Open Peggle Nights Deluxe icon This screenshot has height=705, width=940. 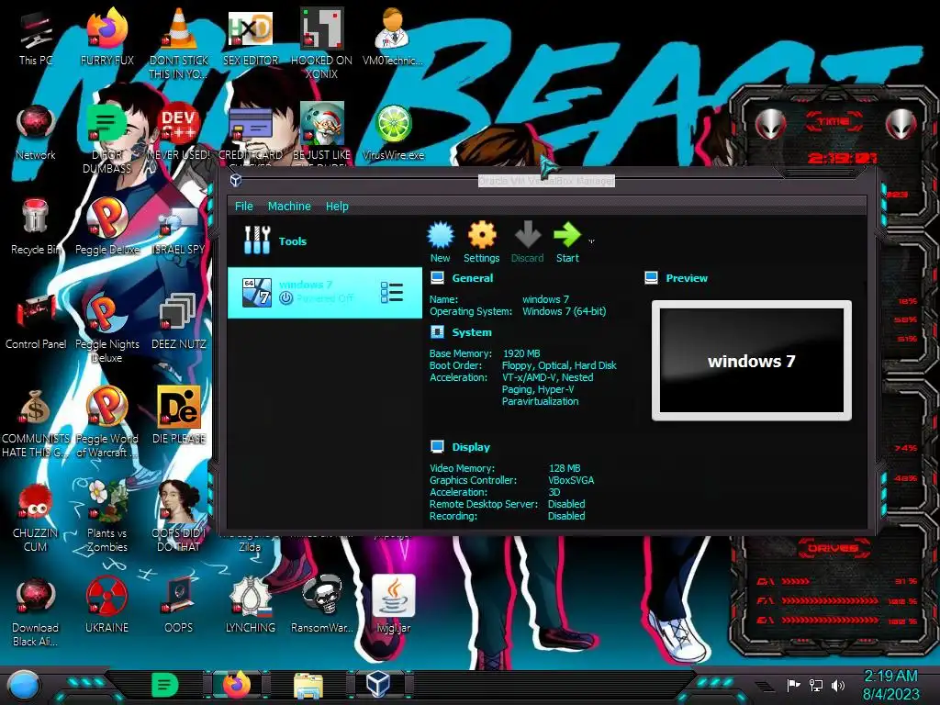[x=107, y=328]
